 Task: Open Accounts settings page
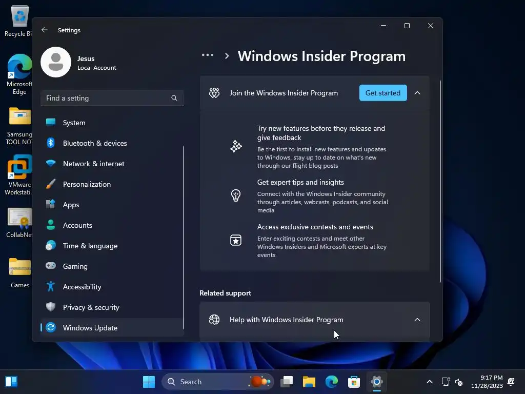coord(112,225)
